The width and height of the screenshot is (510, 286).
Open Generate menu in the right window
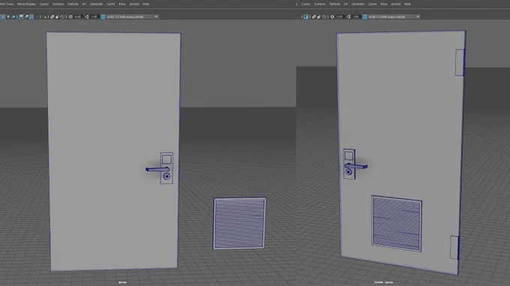358,4
